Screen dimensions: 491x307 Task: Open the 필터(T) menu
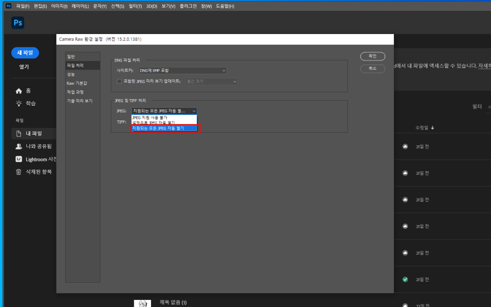pos(135,6)
